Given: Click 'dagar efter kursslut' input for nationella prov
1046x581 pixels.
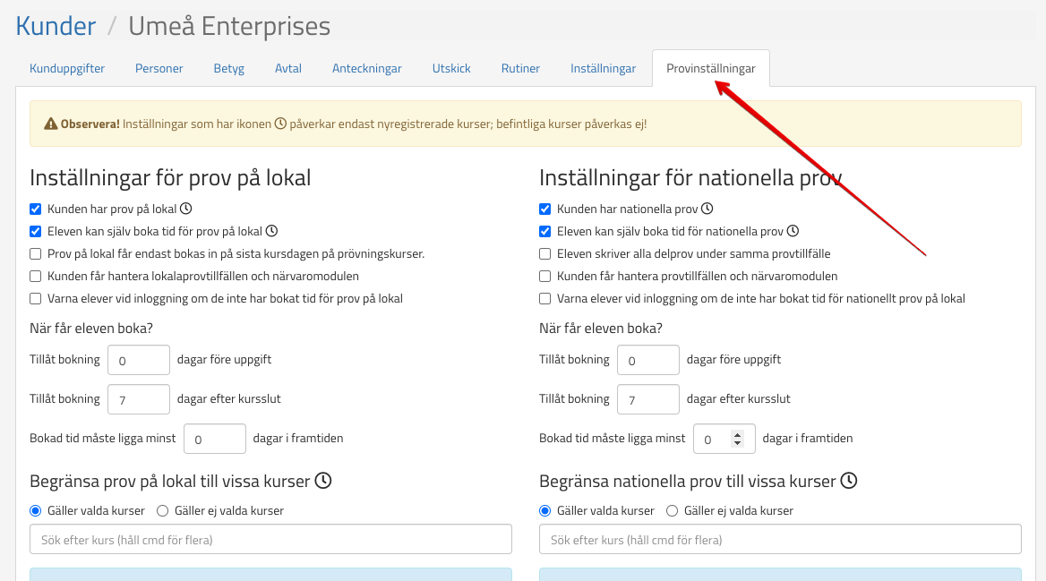Looking at the screenshot, I should (x=647, y=399).
